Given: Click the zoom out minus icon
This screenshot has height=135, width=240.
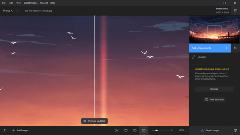Looking at the screenshot, I should (x=153, y=130).
